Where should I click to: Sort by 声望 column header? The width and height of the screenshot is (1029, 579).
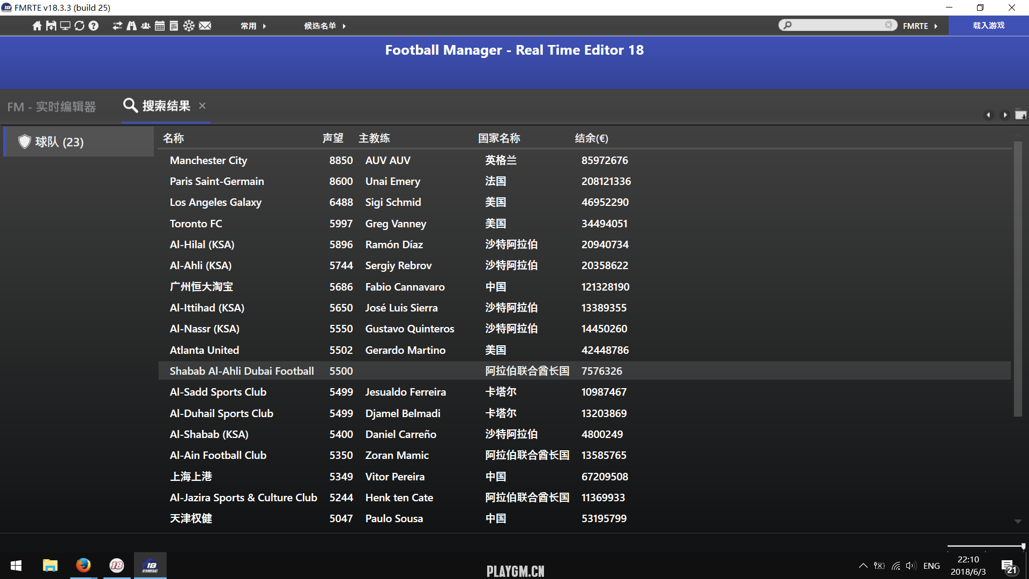(x=333, y=138)
